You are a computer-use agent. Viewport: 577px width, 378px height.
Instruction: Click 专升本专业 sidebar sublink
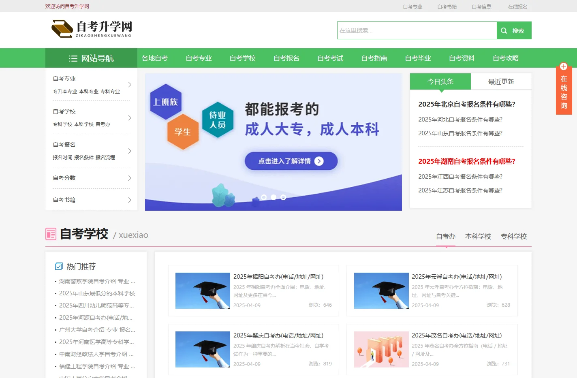pyautogui.click(x=65, y=92)
